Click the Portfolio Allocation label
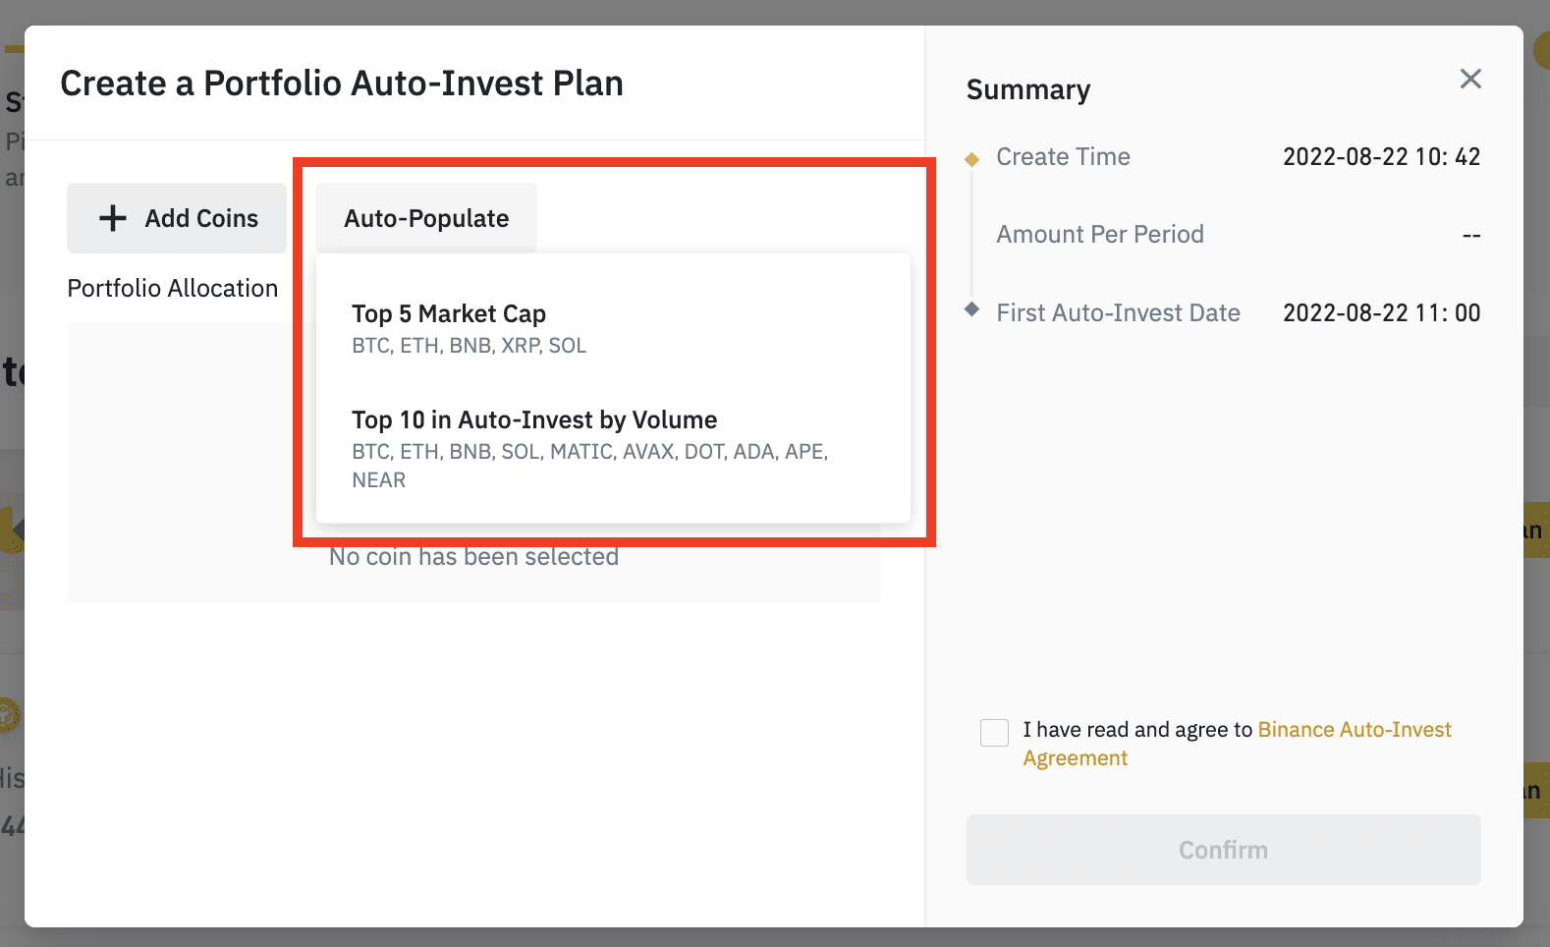The image size is (1550, 947). [x=173, y=289]
